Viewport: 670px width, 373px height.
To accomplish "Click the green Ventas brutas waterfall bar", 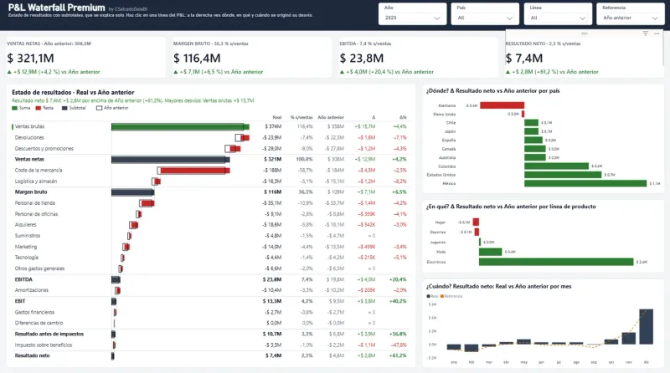I will [x=180, y=127].
